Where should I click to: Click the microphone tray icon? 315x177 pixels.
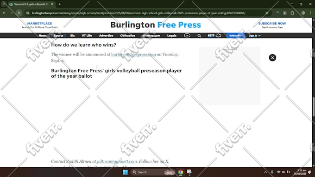tap(272, 172)
